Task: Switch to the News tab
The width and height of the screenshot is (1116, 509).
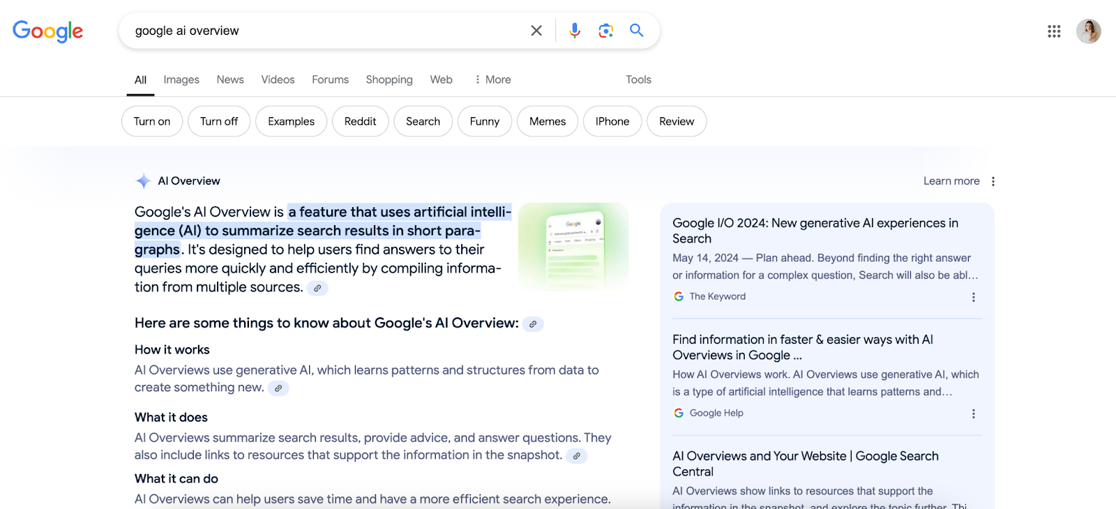Action: tap(230, 79)
